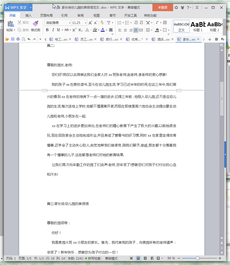The height and width of the screenshot is (265, 230).
Task: Toggle justified alignment
Action: [136, 30]
